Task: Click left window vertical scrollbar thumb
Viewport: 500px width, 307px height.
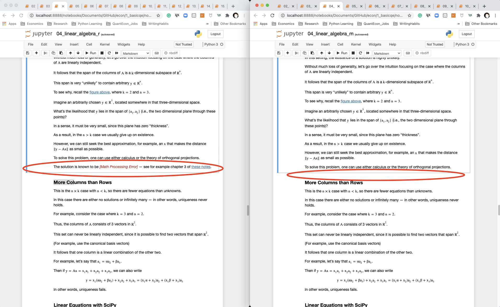Action: pyautogui.click(x=248, y=210)
